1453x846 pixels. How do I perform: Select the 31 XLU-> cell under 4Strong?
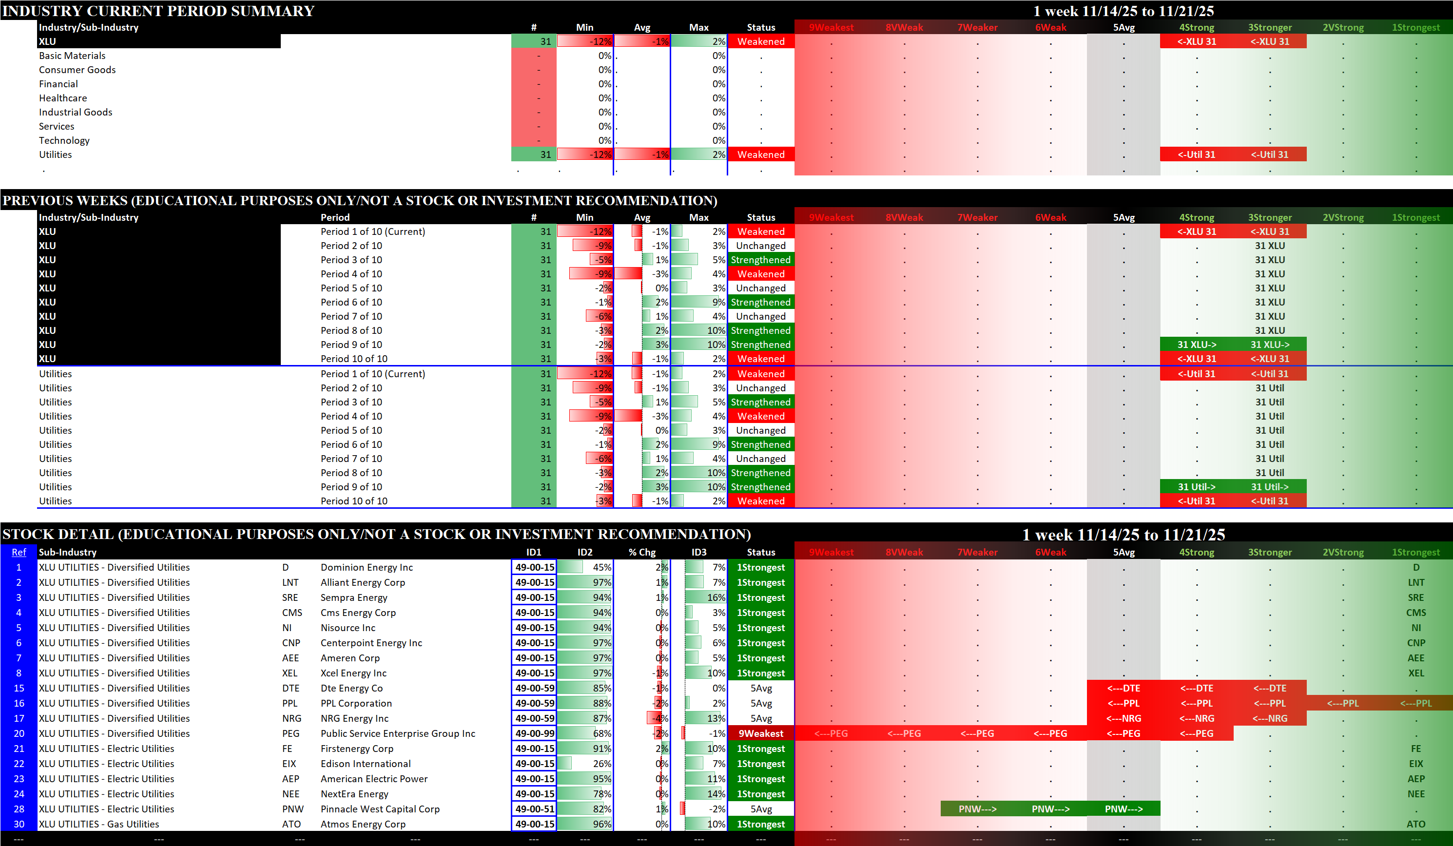pyautogui.click(x=1197, y=345)
